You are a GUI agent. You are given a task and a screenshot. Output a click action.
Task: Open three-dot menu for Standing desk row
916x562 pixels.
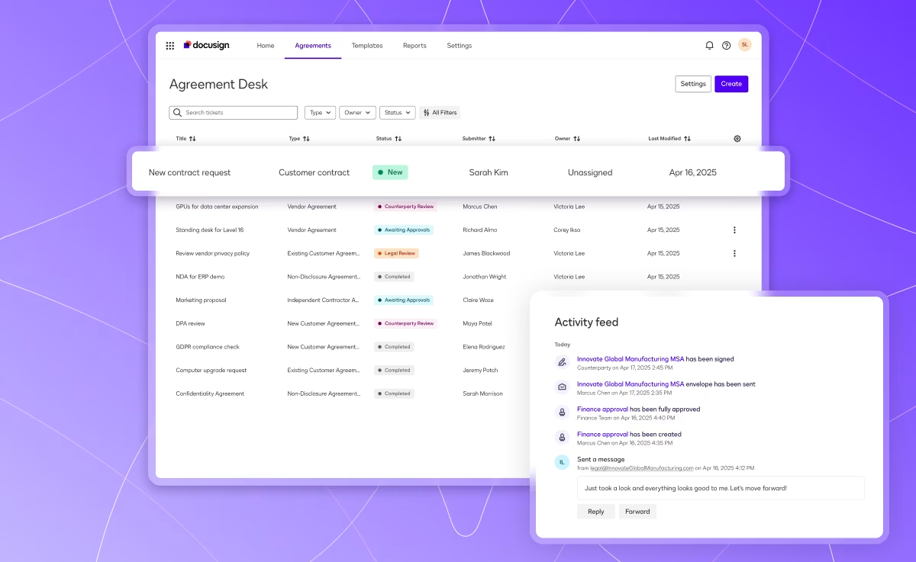(x=734, y=230)
